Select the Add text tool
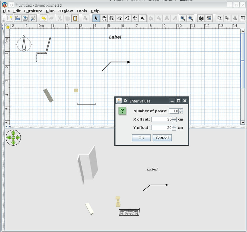The width and height of the screenshot is (247, 232). click(143, 18)
